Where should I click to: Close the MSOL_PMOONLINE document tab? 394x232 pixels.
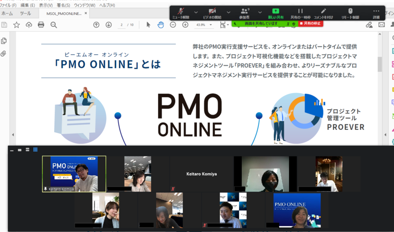click(86, 13)
